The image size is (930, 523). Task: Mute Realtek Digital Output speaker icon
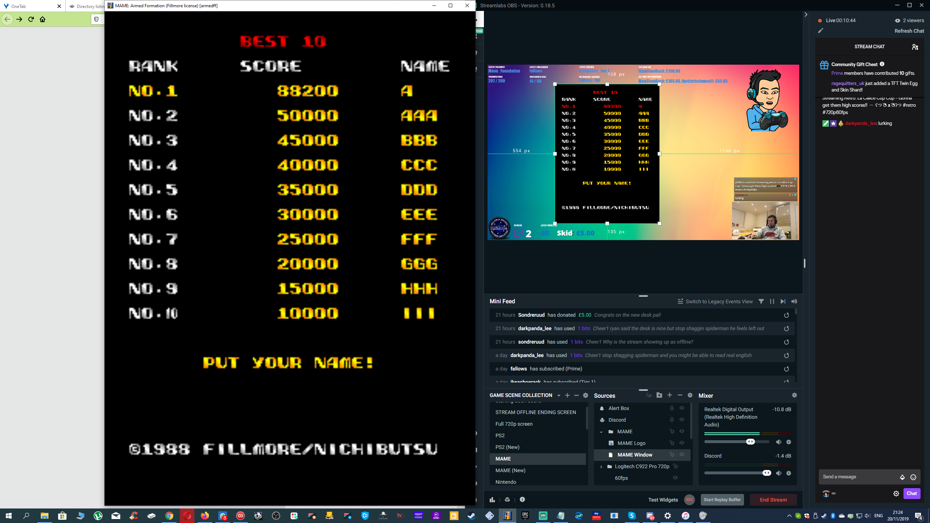pos(779,442)
